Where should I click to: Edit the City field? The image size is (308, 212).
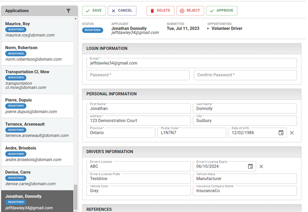click(245, 121)
